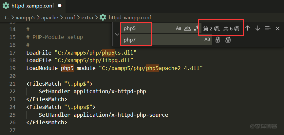The image size is (284, 135).
Task: Go to next match arrow
Action: click(257, 28)
